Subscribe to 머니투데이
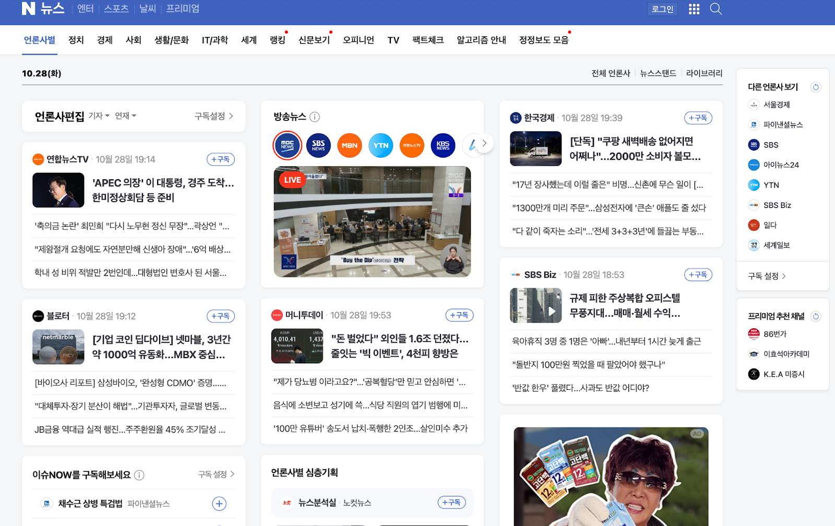Viewport: 835px width, 526px height. (459, 315)
